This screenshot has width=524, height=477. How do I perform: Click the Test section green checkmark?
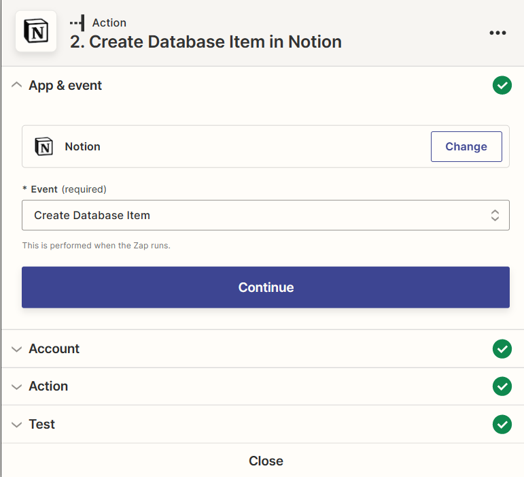pyautogui.click(x=502, y=425)
